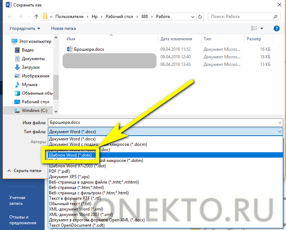Choose 'PDF (*.pdf)' format

coord(165,171)
